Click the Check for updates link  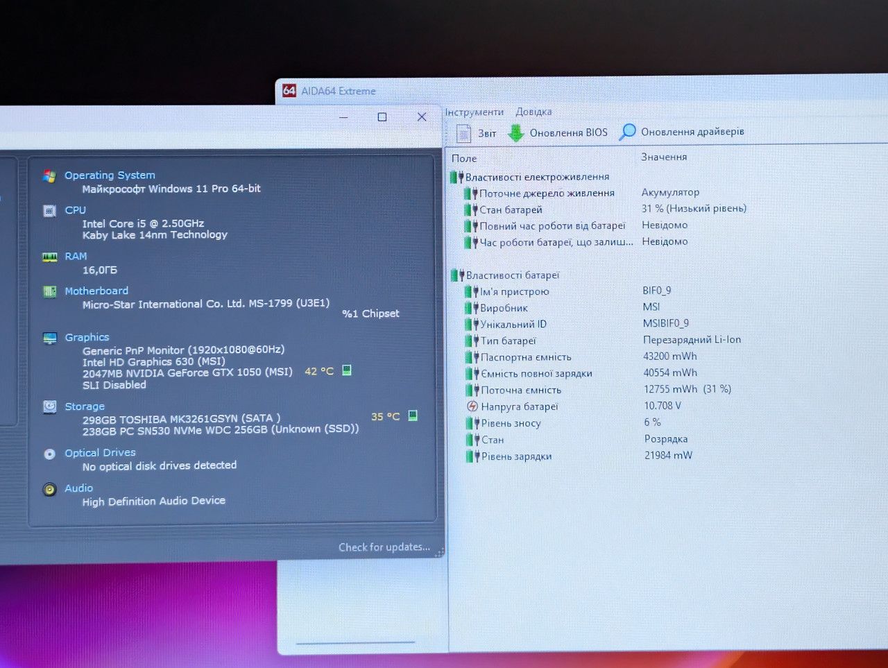pyautogui.click(x=384, y=547)
